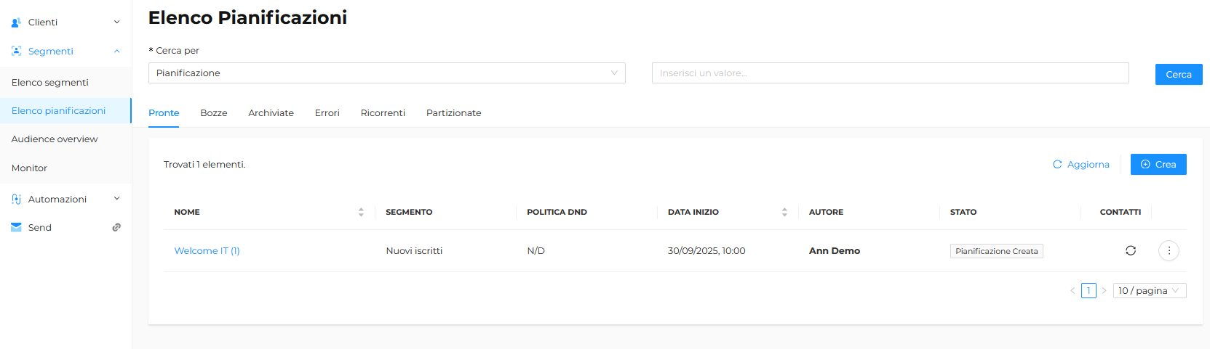Click the Clienti person icon in sidebar
Screen dimensions: 1210x349
(16, 22)
